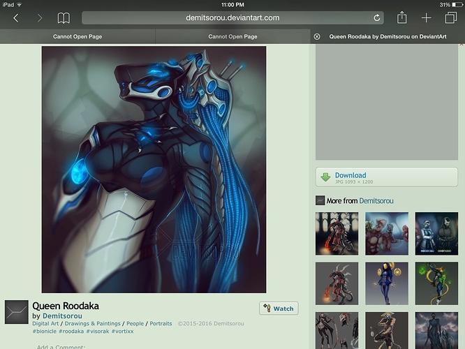Open the red creature on gray background thumbnail
This screenshot has height=349, width=465.
(337, 283)
